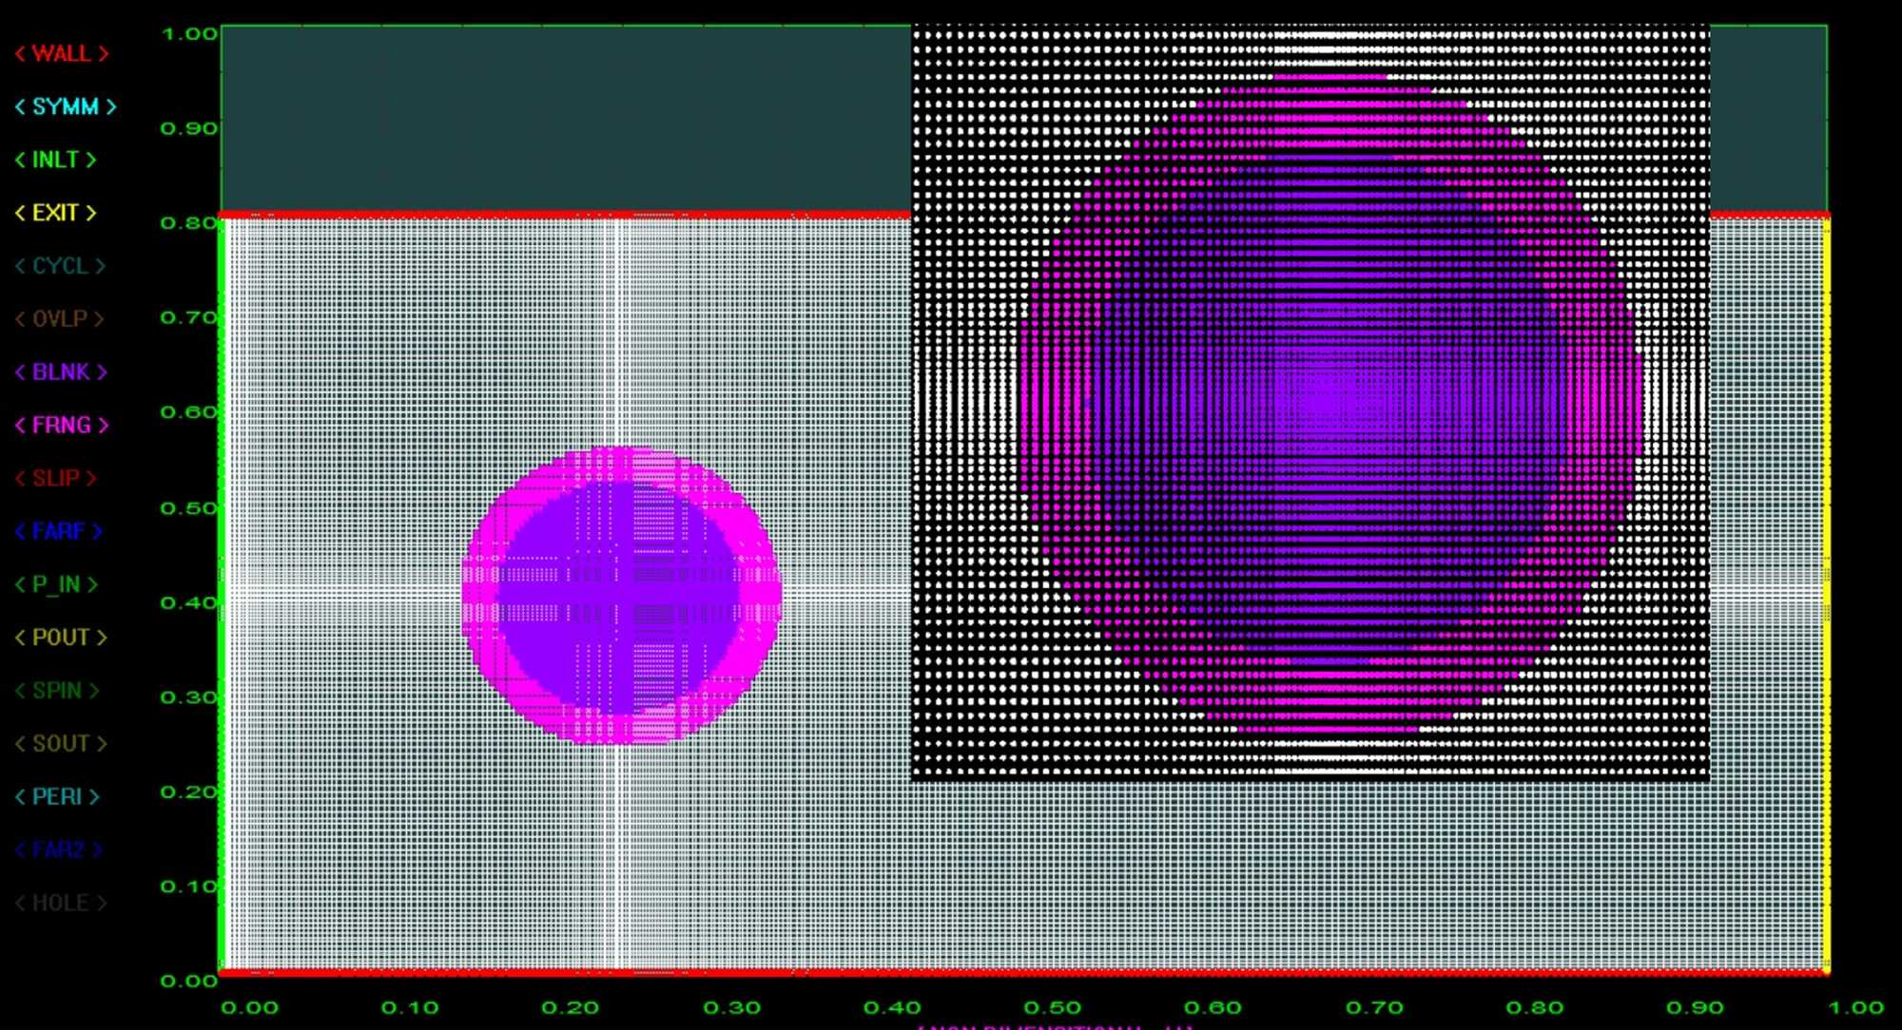Toggle the WALL boundary label
1902x1030 pixels.
tap(62, 53)
